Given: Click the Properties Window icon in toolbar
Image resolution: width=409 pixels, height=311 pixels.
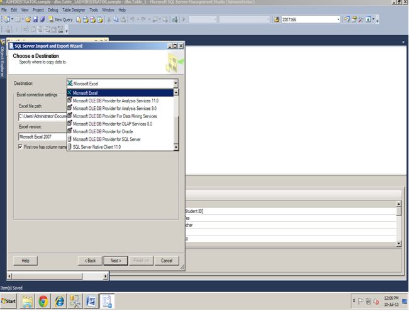Looking at the screenshot, I should tap(354, 19).
